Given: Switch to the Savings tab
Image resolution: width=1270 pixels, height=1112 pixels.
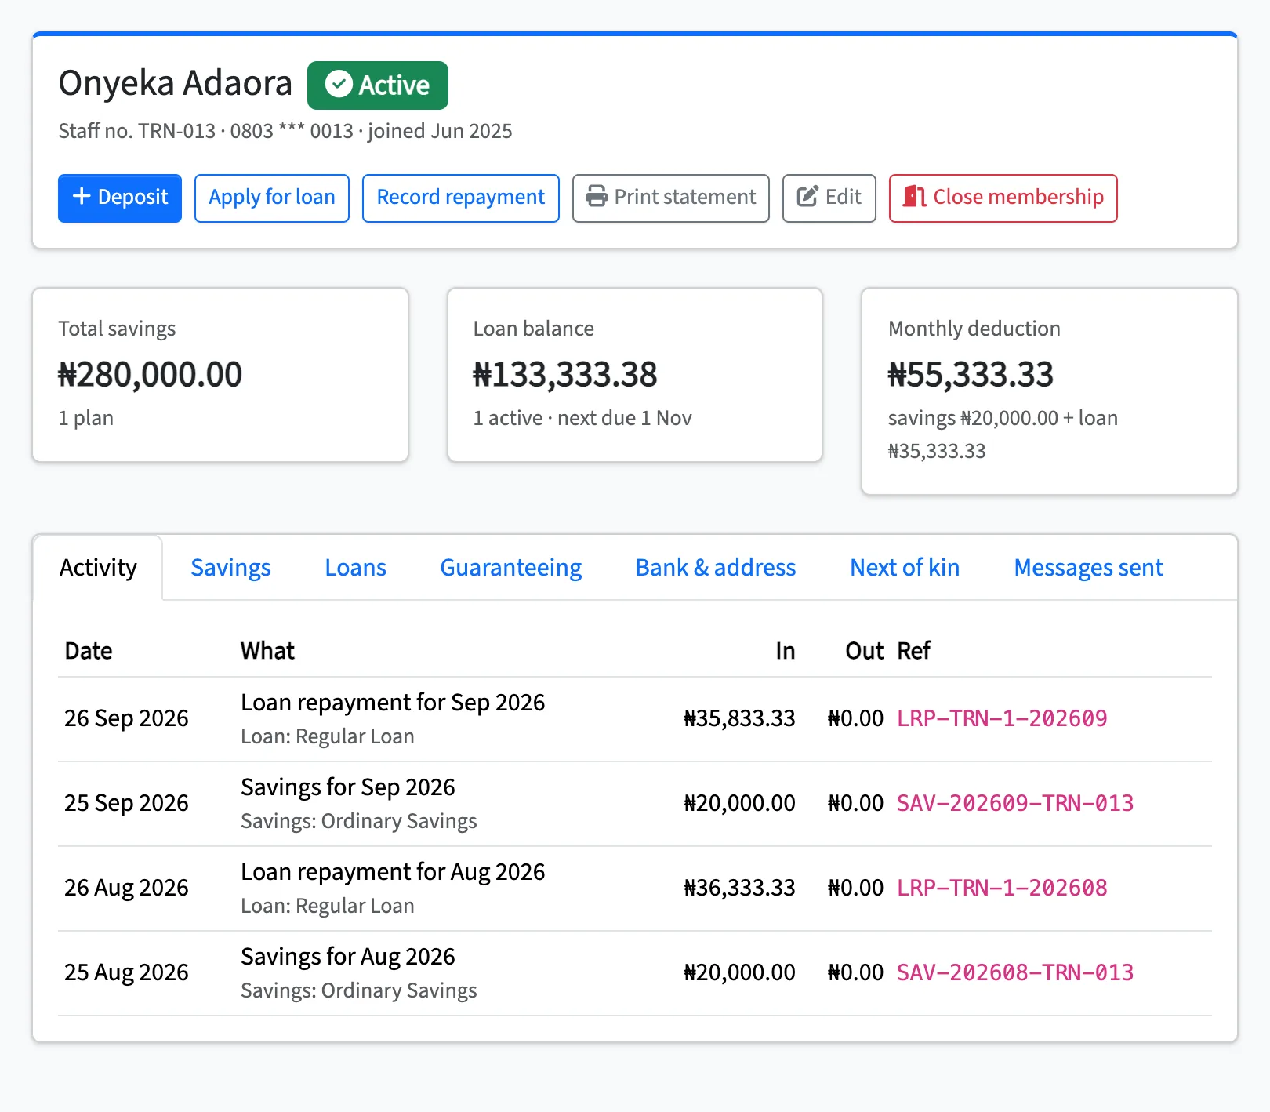Looking at the screenshot, I should pos(230,568).
